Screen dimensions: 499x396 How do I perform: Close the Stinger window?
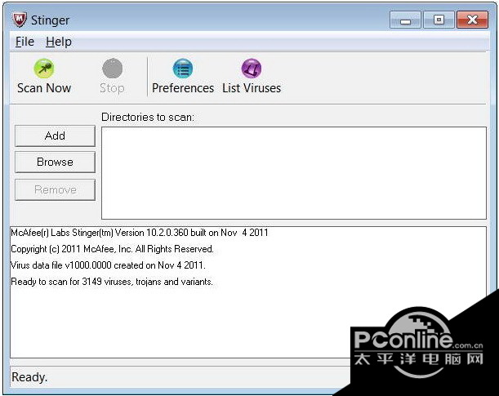pos(473,20)
